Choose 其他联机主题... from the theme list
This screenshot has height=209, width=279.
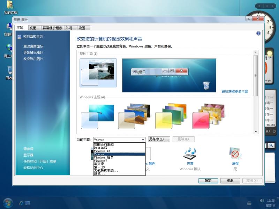pyautogui.click(x=119, y=170)
